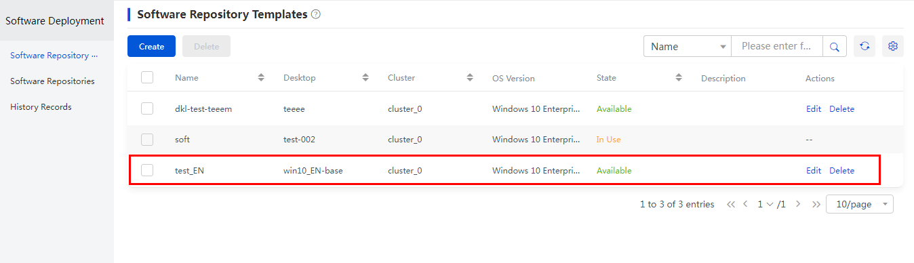The width and height of the screenshot is (914, 263).
Task: Refresh the template list
Action: pos(865,46)
